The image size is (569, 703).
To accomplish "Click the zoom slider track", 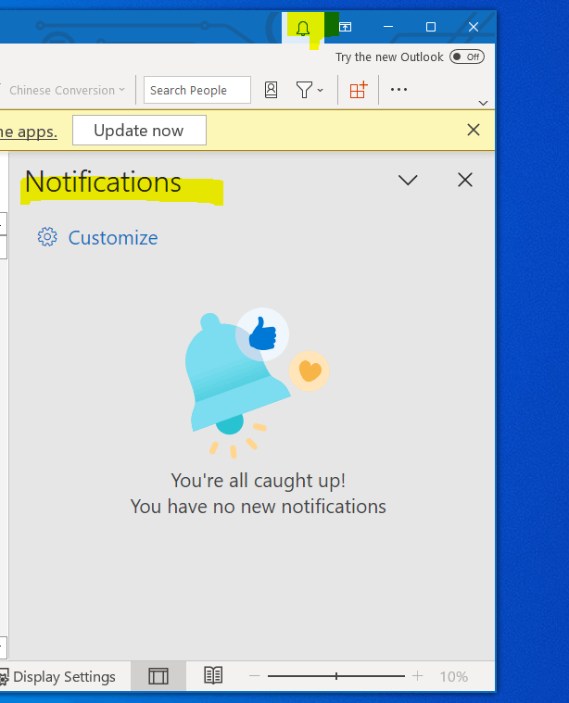I will (x=336, y=676).
